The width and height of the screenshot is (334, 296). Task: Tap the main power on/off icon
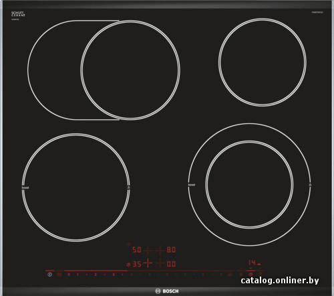(50, 275)
